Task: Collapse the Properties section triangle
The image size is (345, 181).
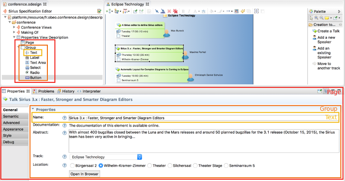Action: click(x=33, y=109)
